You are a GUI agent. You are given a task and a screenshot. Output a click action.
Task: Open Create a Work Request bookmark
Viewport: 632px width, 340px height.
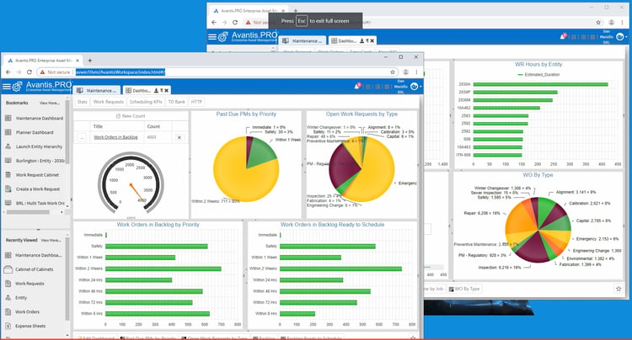pyautogui.click(x=37, y=189)
